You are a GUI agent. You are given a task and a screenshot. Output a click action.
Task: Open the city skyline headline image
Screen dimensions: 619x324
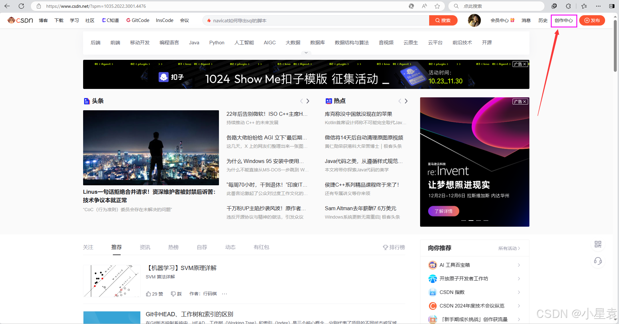pyautogui.click(x=151, y=148)
